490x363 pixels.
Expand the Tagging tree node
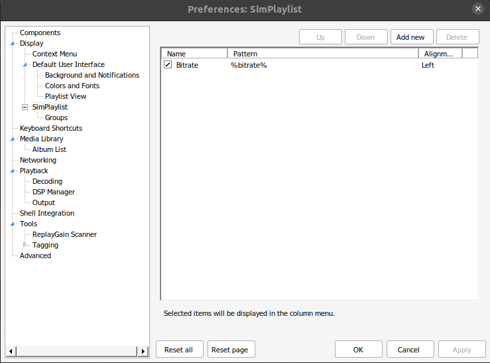25,245
